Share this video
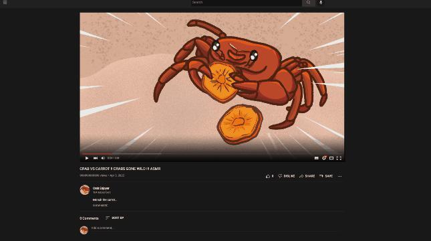Screen dimensions: 431x241 [307, 176]
